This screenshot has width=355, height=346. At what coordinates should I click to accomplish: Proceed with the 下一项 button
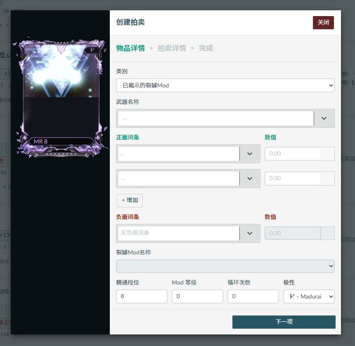pyautogui.click(x=284, y=322)
